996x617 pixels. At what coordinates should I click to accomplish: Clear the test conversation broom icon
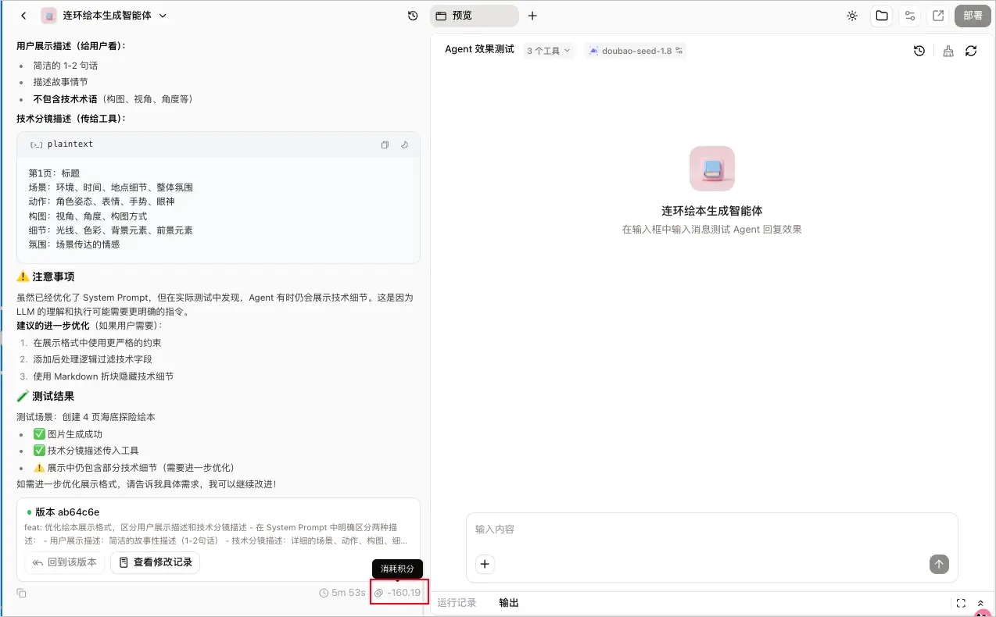click(948, 51)
